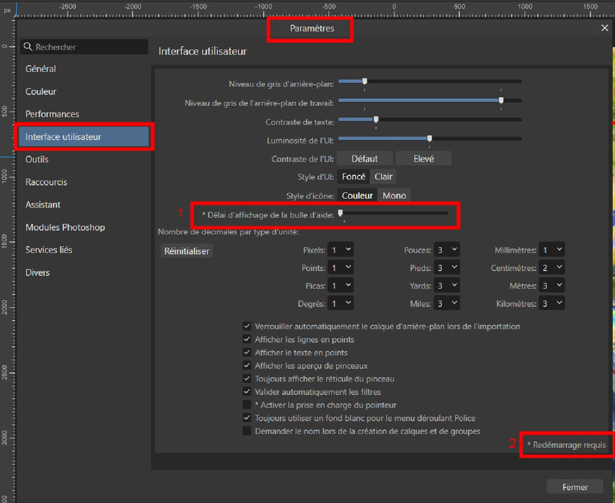Open Millimètres decimals dropdown
615x503 pixels.
pos(552,250)
